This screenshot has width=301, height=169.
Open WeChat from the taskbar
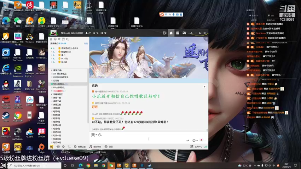click(111, 166)
